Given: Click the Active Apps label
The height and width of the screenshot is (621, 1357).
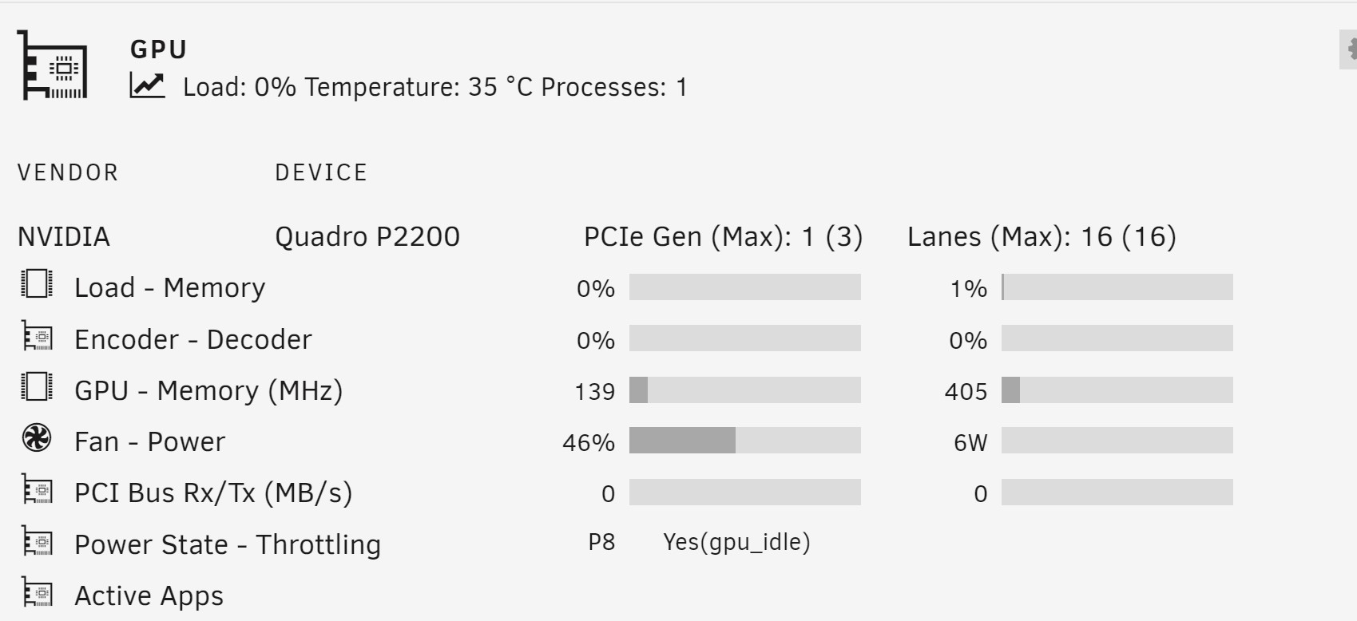Looking at the screenshot, I should pyautogui.click(x=149, y=595).
